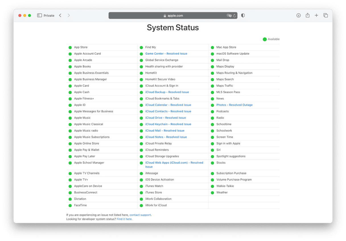The height and width of the screenshot is (241, 346).
Task: Click the green dot beside Apple Music
Action: click(70, 118)
